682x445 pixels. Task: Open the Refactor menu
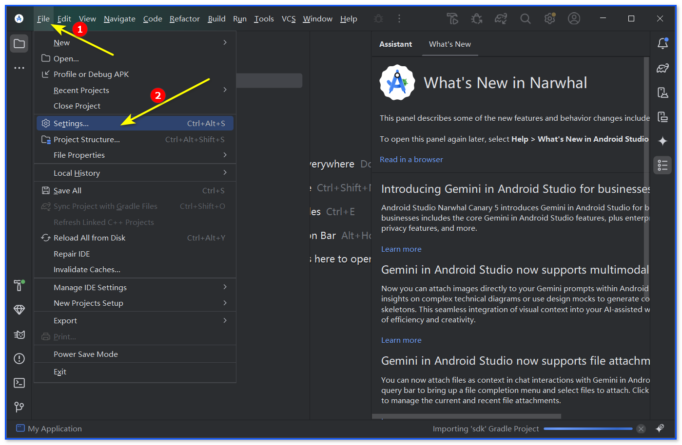[x=185, y=19]
